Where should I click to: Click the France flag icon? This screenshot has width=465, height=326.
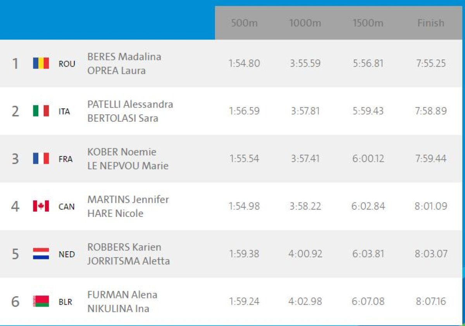coord(41,159)
